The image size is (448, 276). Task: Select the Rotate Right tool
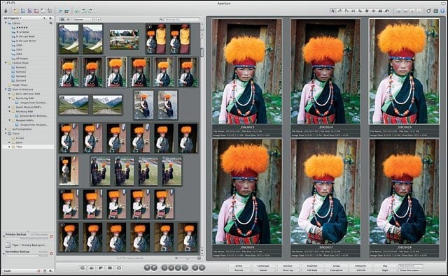[x=346, y=11]
